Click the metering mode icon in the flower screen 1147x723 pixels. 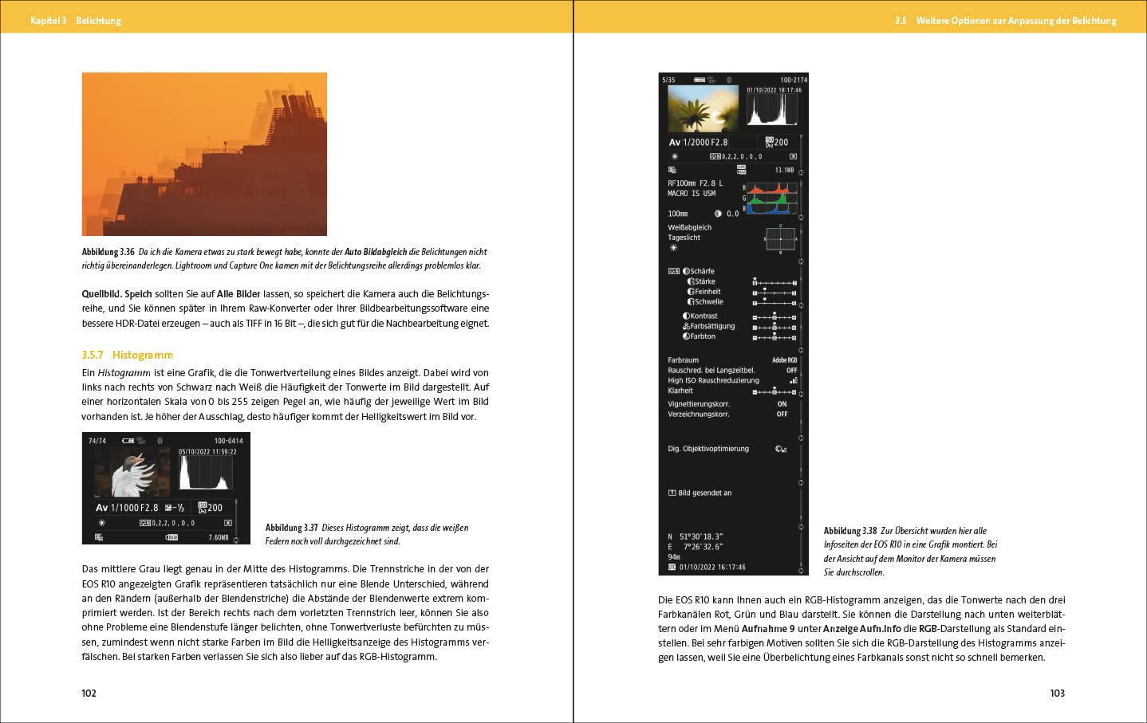point(793,156)
